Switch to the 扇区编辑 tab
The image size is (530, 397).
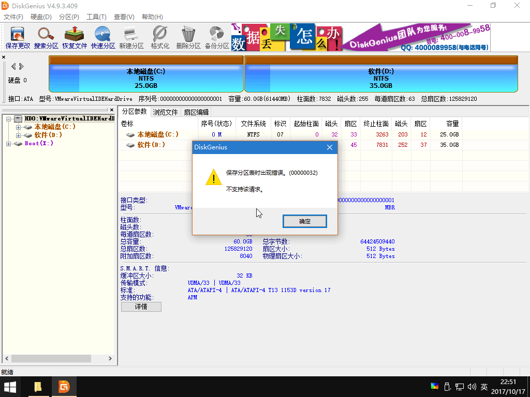pos(196,112)
